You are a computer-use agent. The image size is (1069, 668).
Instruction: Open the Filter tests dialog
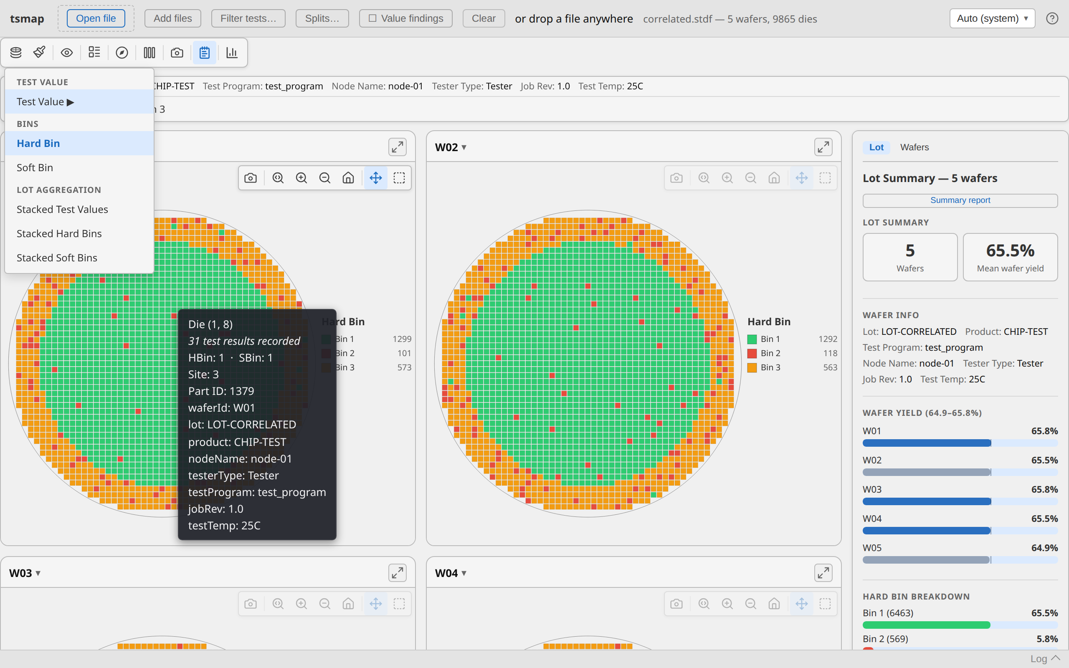(248, 18)
